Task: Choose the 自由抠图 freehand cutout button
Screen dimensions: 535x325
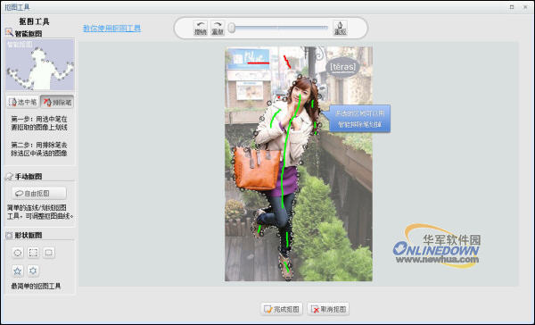Action: click(x=39, y=193)
